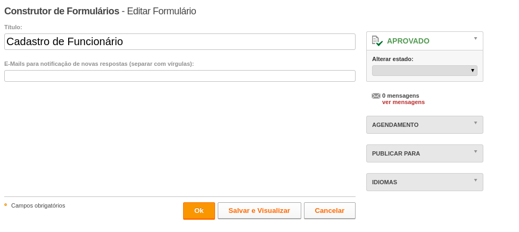
Task: Focus the Título input field
Action: 180,41
